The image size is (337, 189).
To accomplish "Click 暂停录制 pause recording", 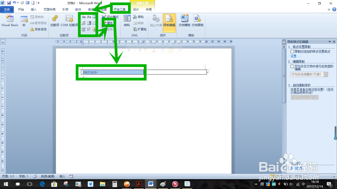I will click(38, 23).
